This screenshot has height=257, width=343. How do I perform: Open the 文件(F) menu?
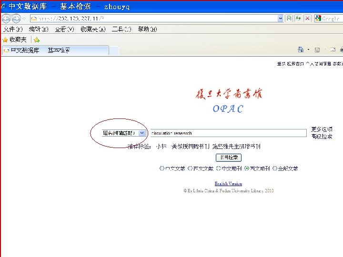coord(13,29)
